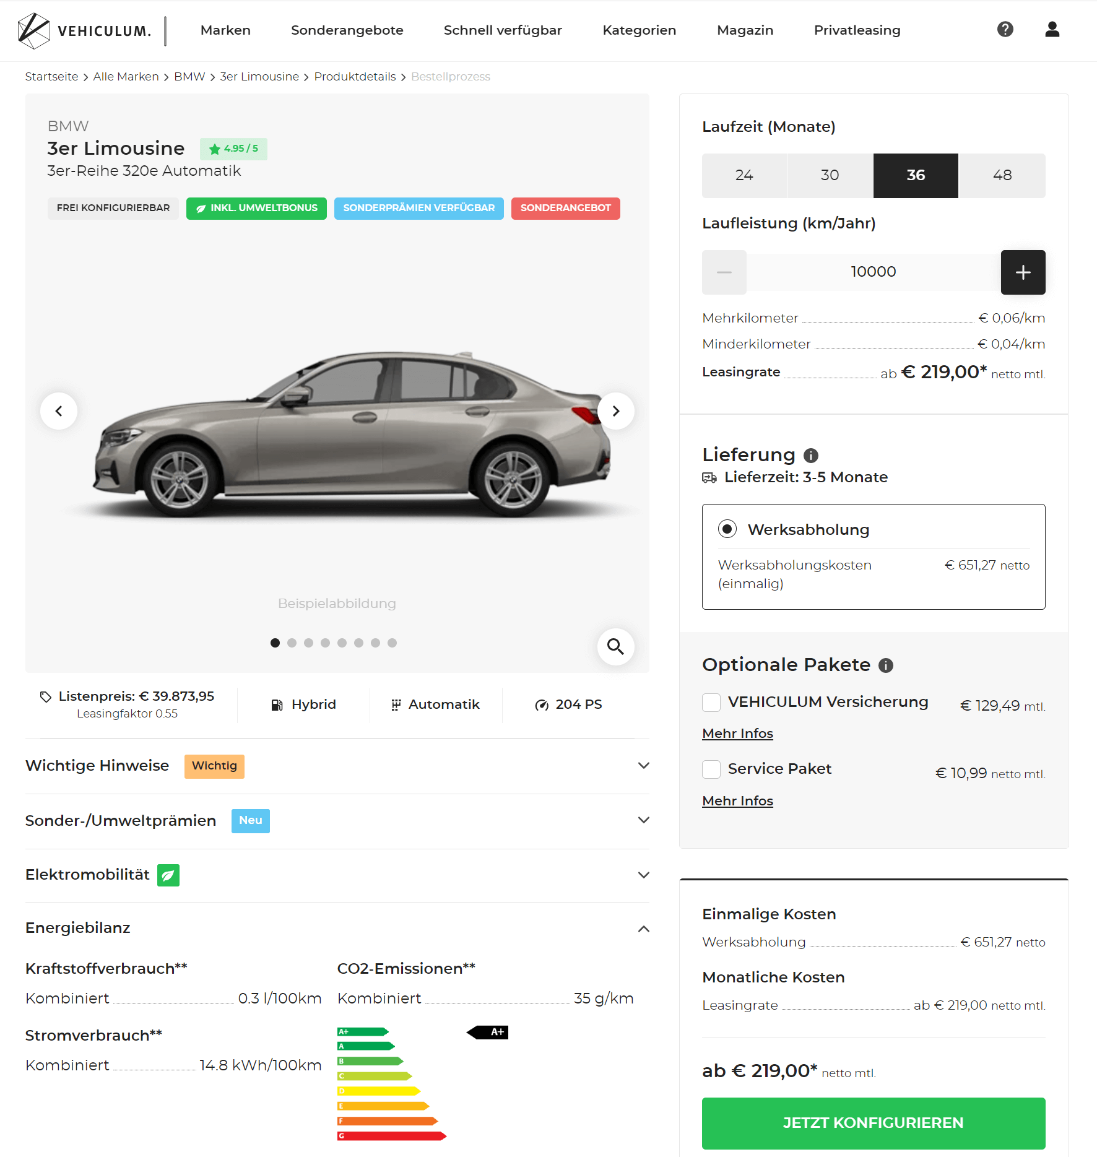This screenshot has height=1157, width=1097.
Task: Click the Vehiculum logo
Action: click(x=85, y=30)
